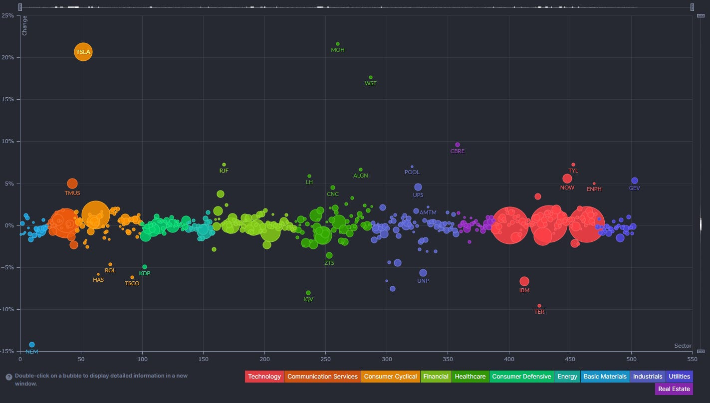Select the NOW technology bubble
The image size is (710, 403).
(567, 179)
